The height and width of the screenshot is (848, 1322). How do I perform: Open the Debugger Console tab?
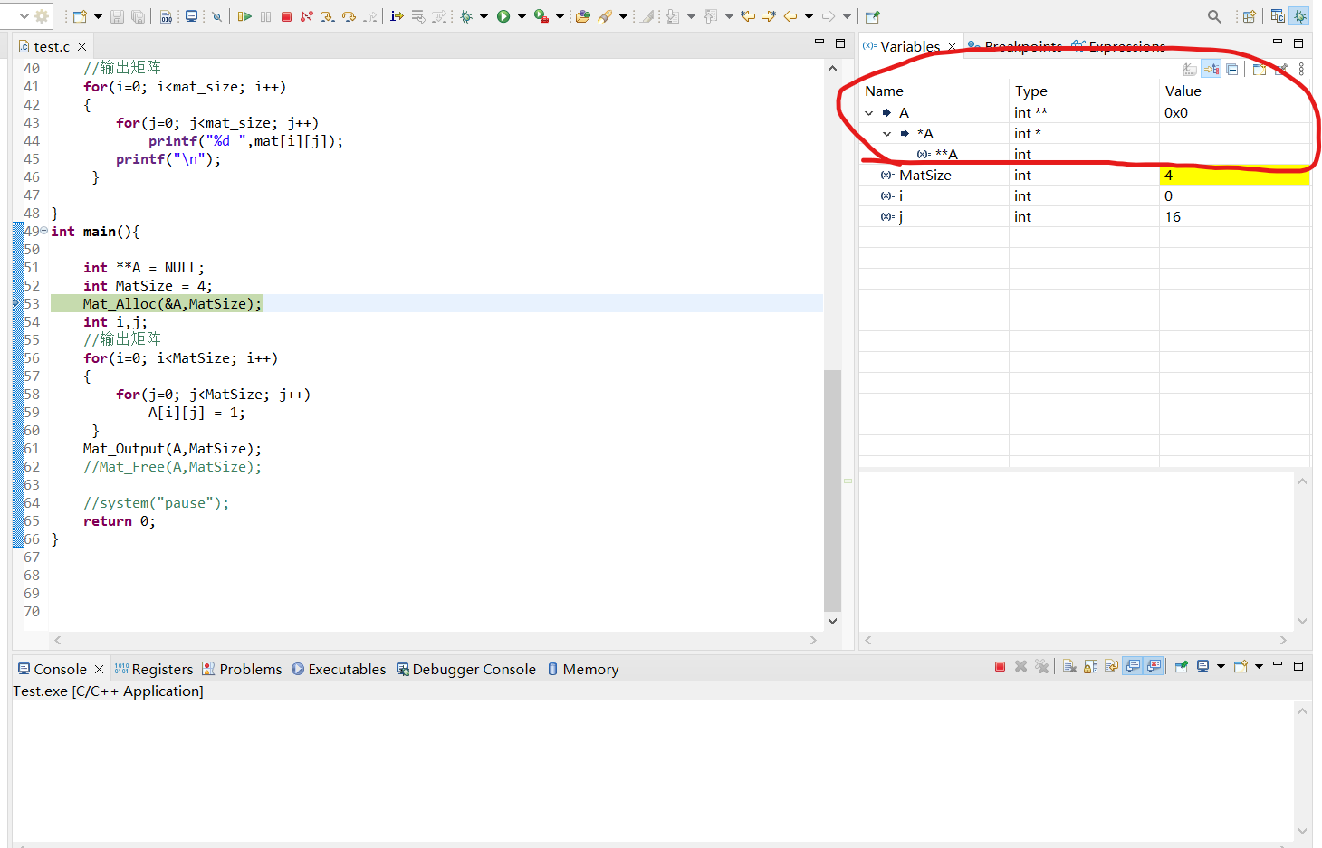point(466,669)
